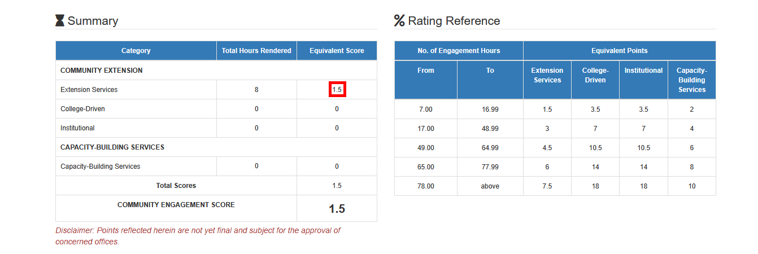
Task: Click the hourglass icon beside Summary
Action: (x=60, y=21)
